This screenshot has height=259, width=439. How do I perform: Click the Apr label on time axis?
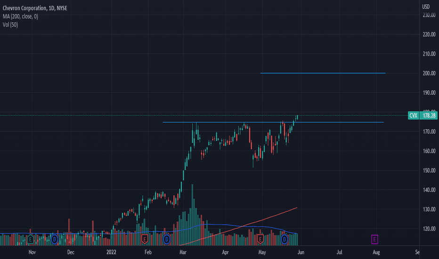pyautogui.click(x=225, y=252)
